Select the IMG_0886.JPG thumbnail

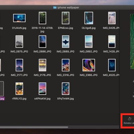43,42
